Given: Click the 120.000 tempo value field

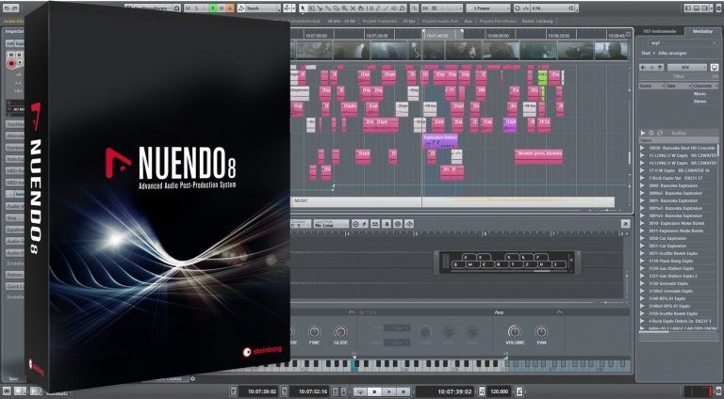Looking at the screenshot, I should 499,391.
